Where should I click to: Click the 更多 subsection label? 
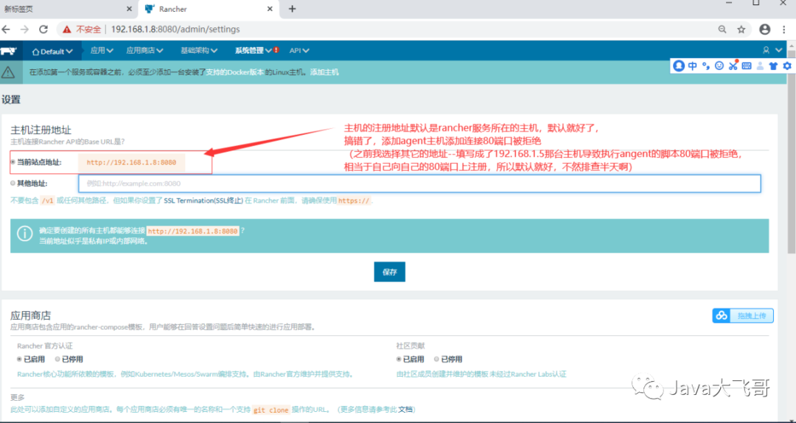pyautogui.click(x=17, y=397)
